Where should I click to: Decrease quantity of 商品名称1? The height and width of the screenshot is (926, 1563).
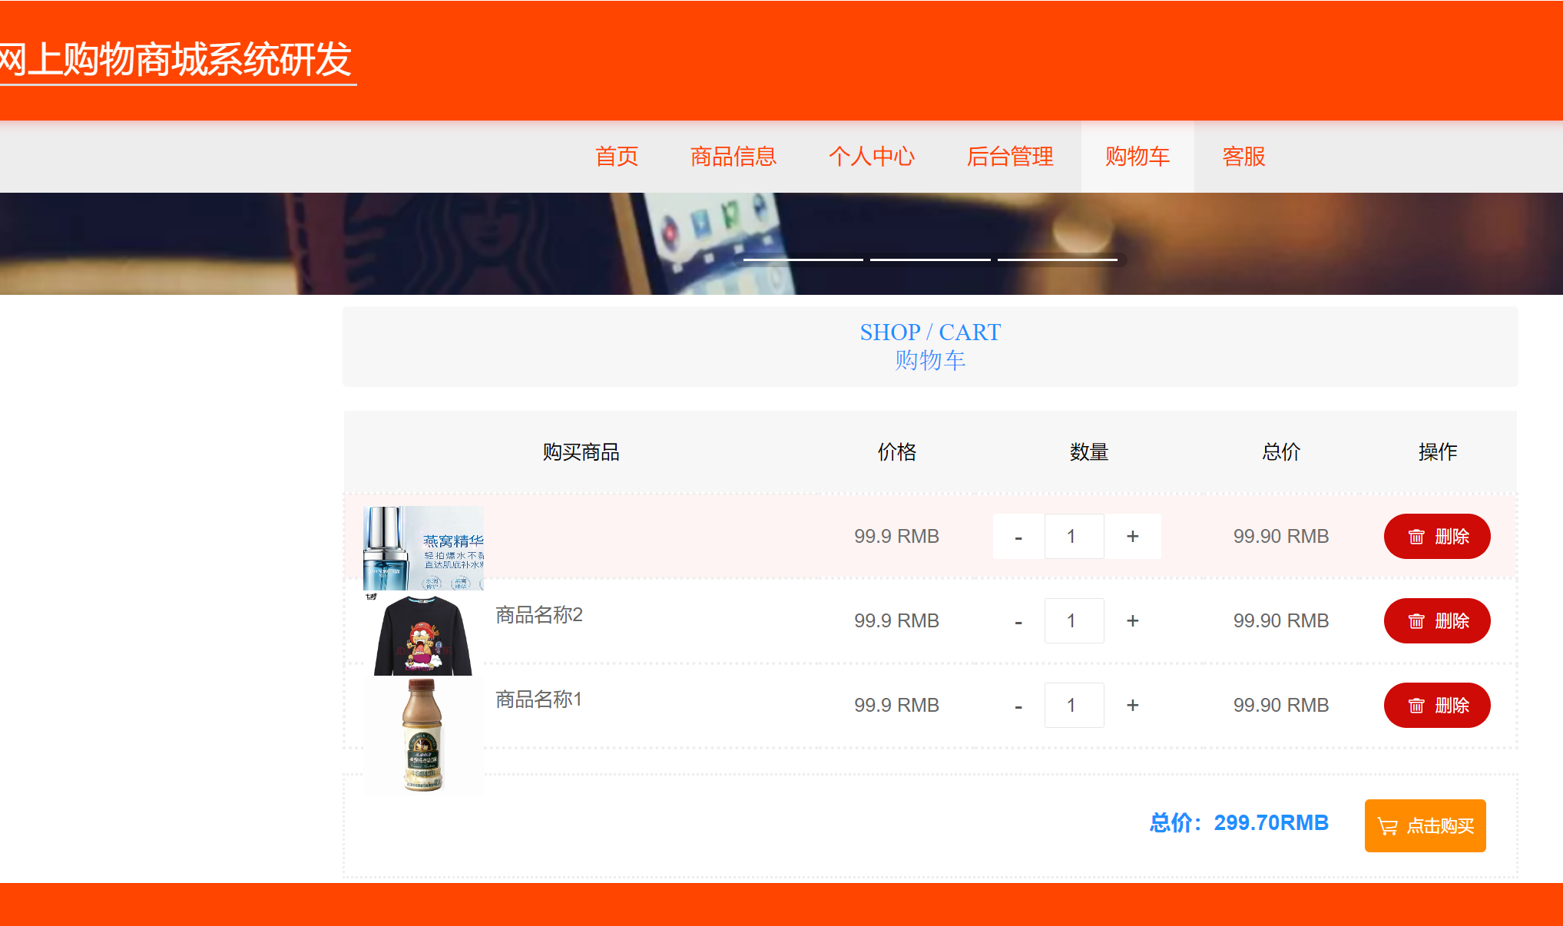click(1018, 705)
